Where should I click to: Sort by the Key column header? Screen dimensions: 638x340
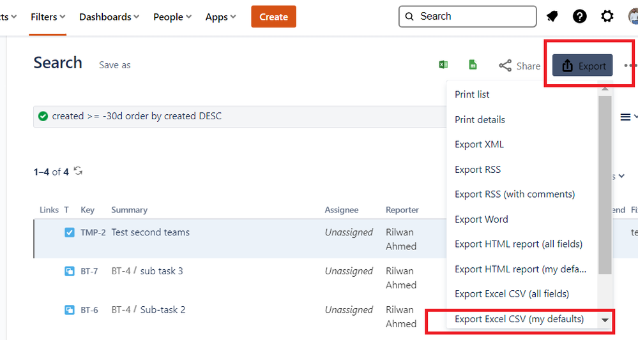coord(87,210)
